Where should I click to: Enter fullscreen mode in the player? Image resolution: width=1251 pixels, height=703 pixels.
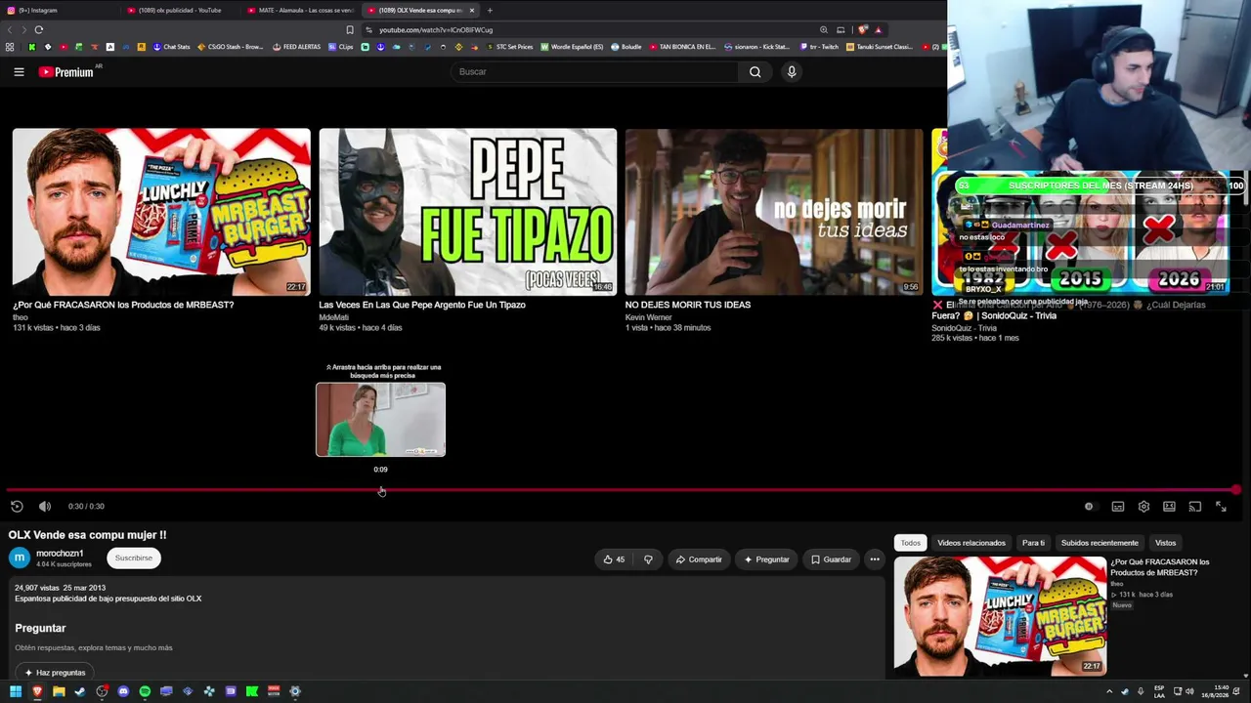(1221, 507)
